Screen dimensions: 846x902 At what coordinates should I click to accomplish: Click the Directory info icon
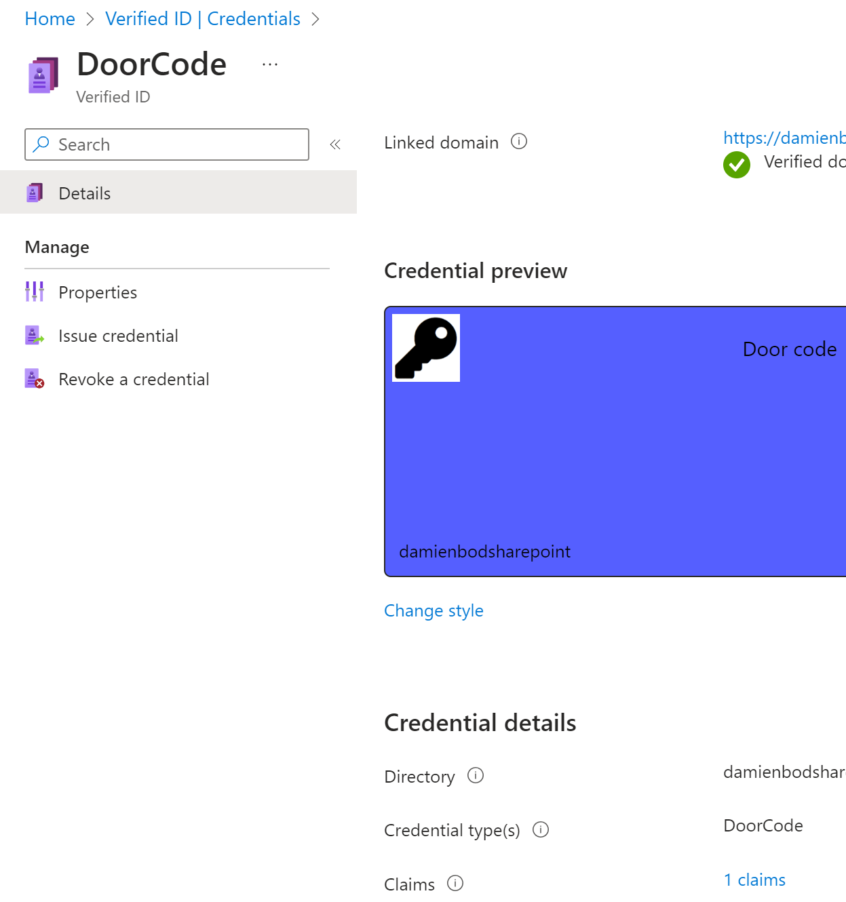pyautogui.click(x=476, y=775)
